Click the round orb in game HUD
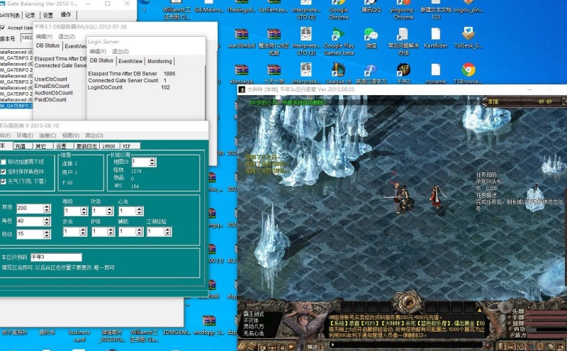567x351 pixels. (408, 301)
